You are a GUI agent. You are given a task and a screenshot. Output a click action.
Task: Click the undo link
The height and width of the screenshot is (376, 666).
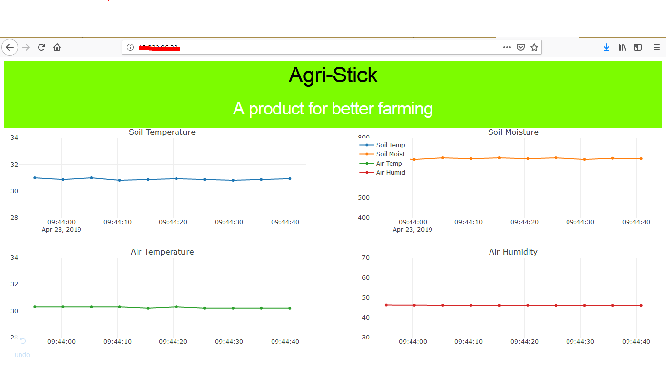[x=22, y=355]
